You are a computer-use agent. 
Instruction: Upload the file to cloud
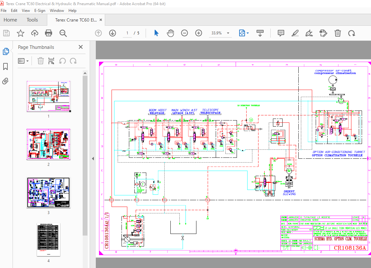pos(34,33)
